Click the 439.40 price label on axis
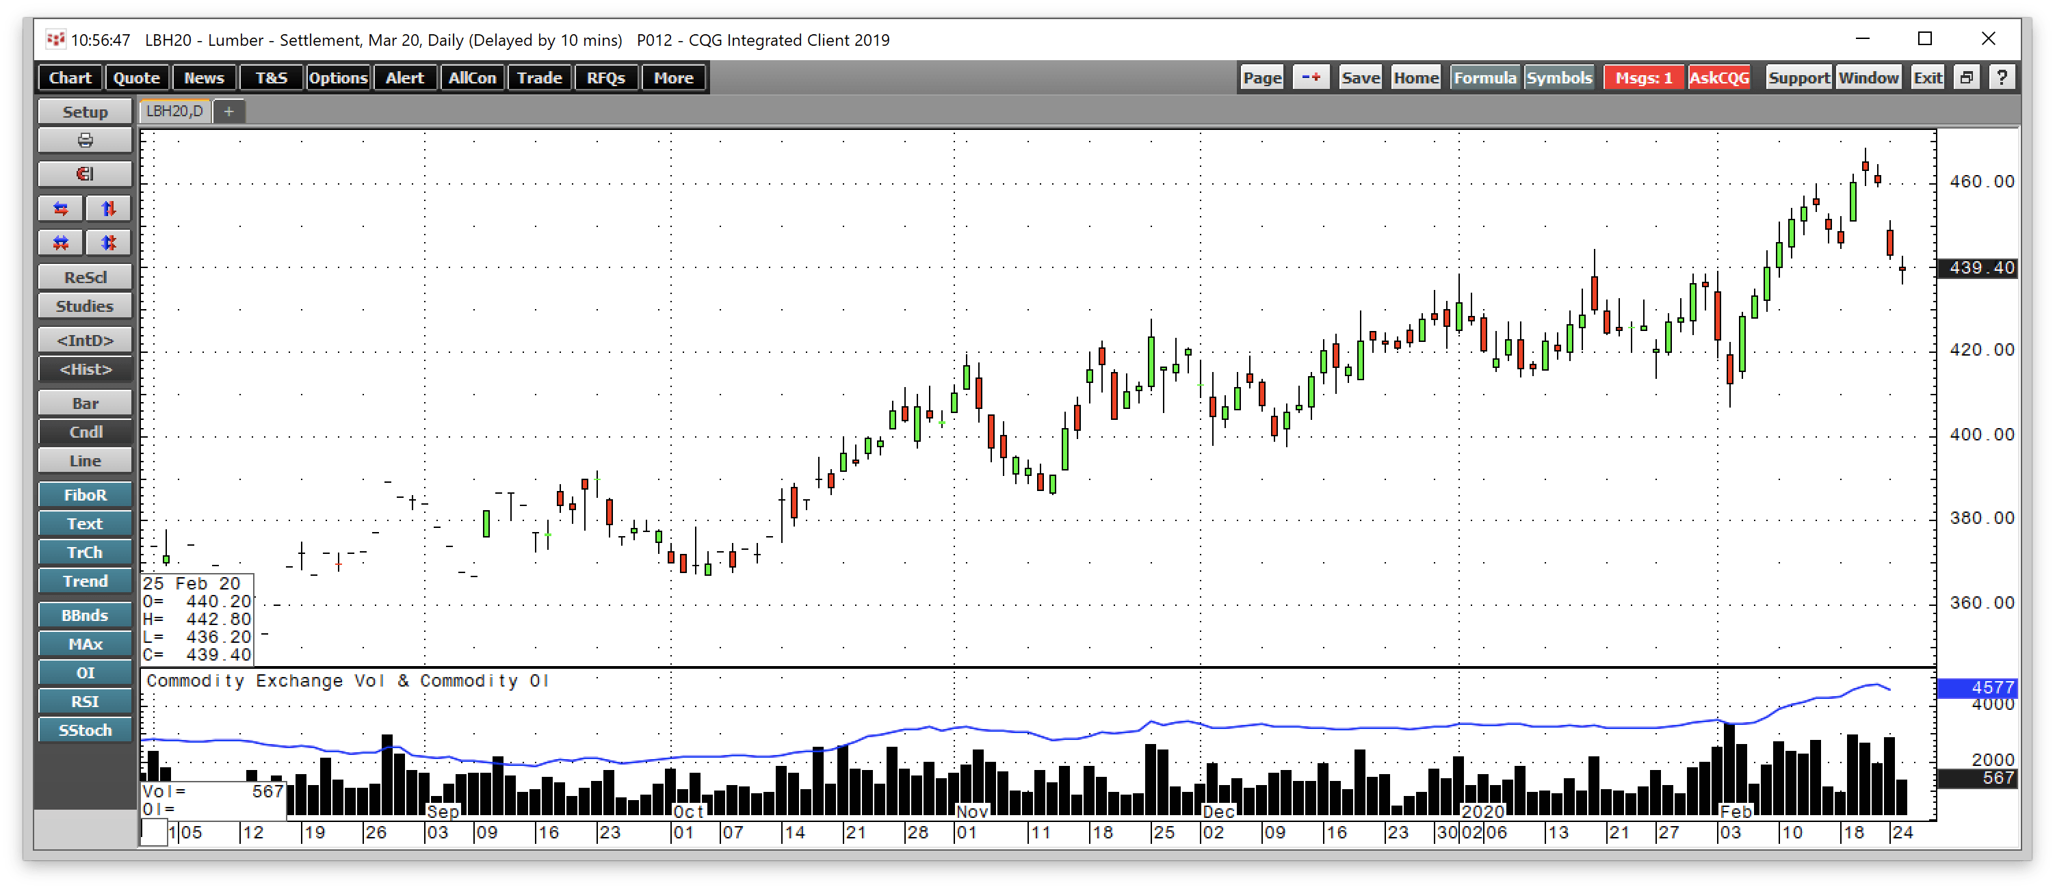The image size is (2055, 889). coord(1981,268)
